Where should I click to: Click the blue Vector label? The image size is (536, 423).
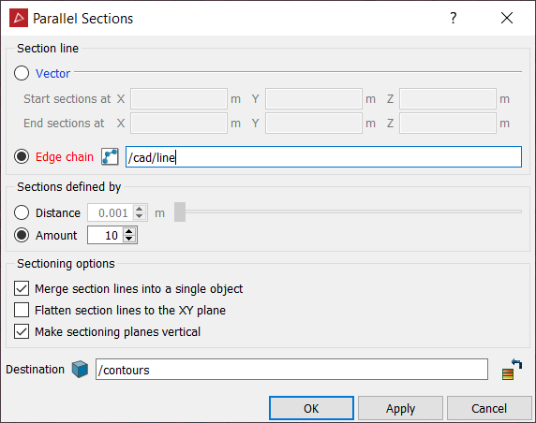[52, 73]
